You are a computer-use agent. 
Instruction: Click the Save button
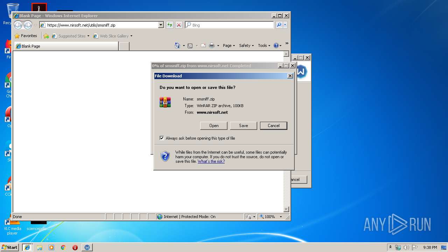click(x=244, y=126)
